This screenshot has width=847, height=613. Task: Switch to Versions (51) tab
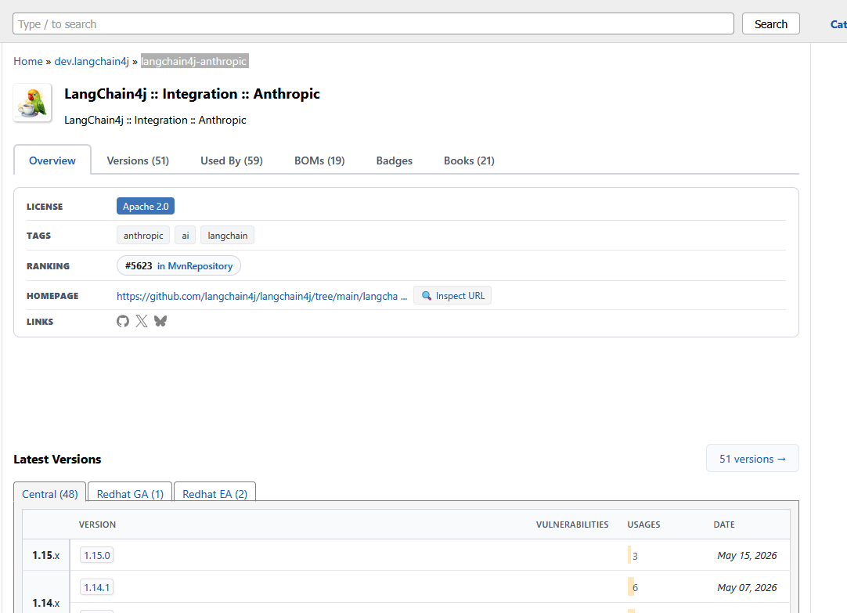tap(138, 160)
